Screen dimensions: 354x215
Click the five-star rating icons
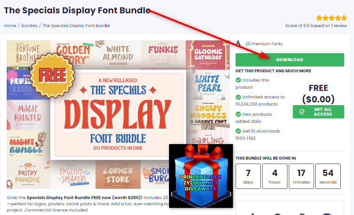click(x=331, y=18)
